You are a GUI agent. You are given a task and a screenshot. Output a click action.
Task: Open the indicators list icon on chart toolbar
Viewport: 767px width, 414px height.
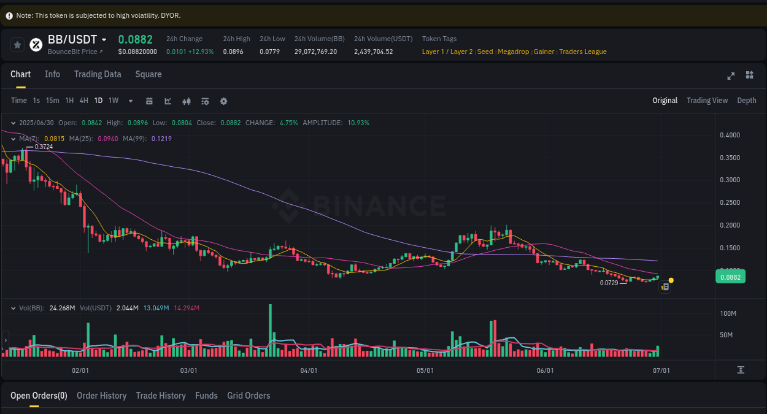pyautogui.click(x=205, y=101)
